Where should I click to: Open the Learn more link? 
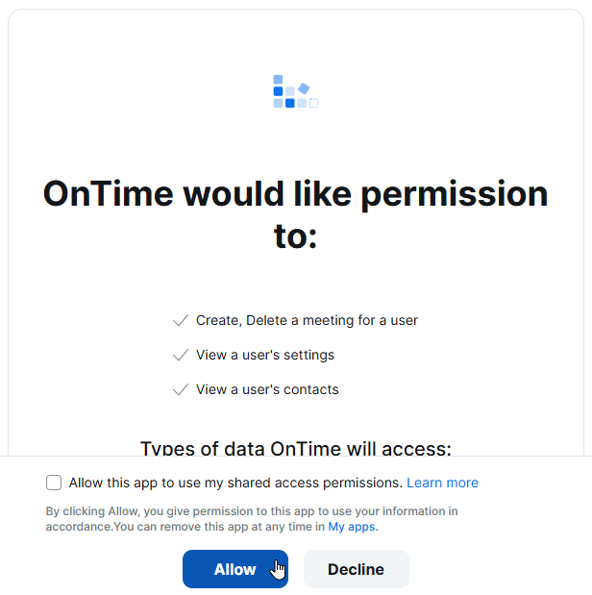(442, 483)
